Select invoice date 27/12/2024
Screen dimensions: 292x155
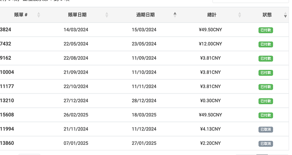click(x=76, y=101)
